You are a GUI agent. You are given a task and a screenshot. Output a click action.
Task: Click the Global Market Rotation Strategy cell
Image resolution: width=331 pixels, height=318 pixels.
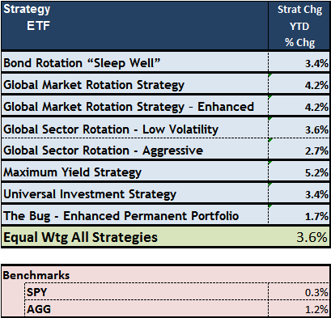(135, 84)
